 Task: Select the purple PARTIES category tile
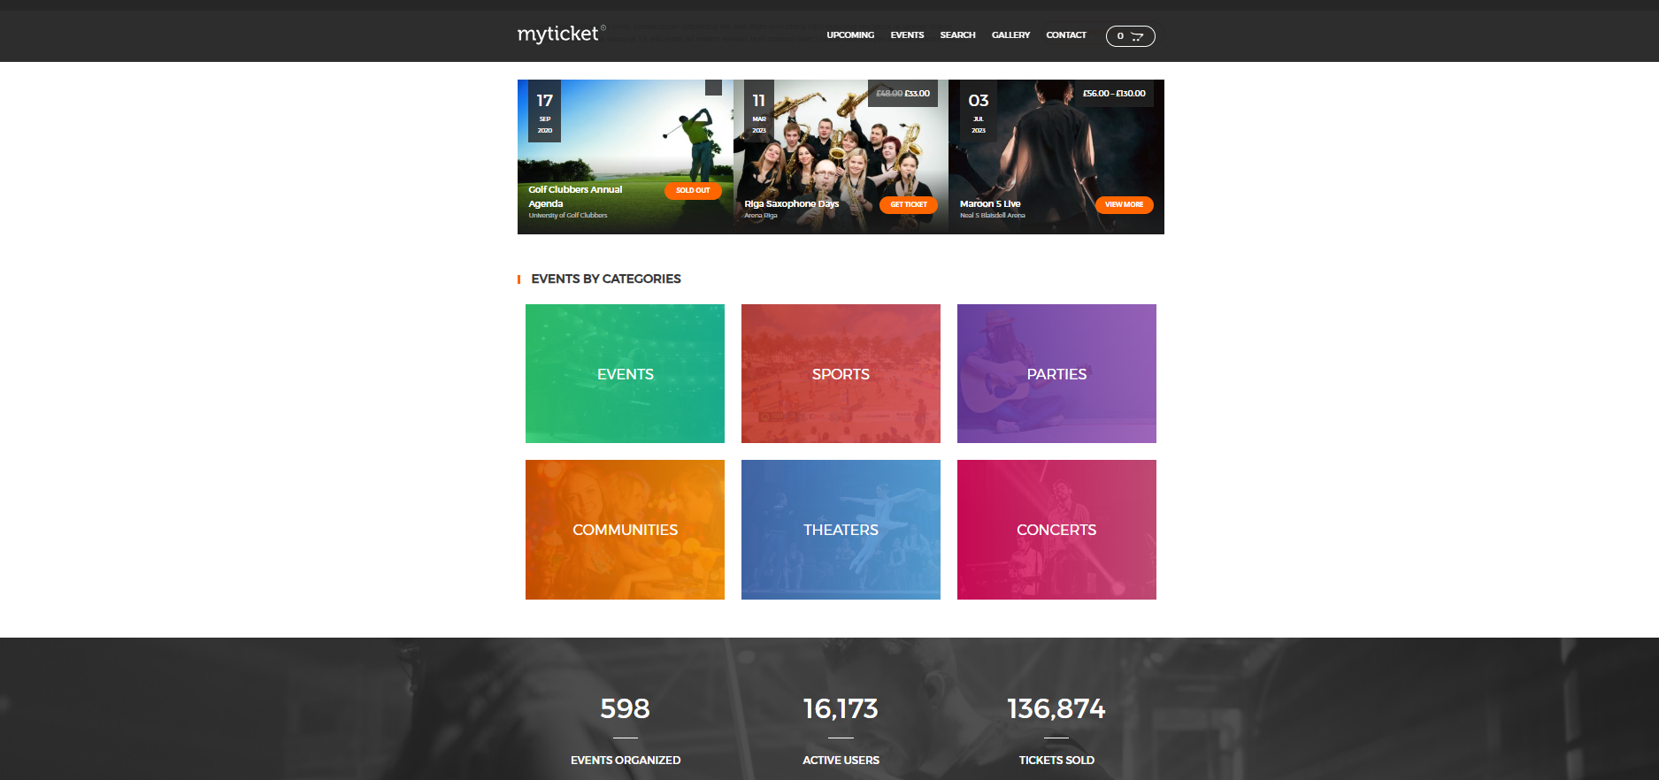(1056, 374)
